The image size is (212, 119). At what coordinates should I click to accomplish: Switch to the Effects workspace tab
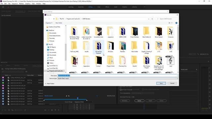click(107, 7)
